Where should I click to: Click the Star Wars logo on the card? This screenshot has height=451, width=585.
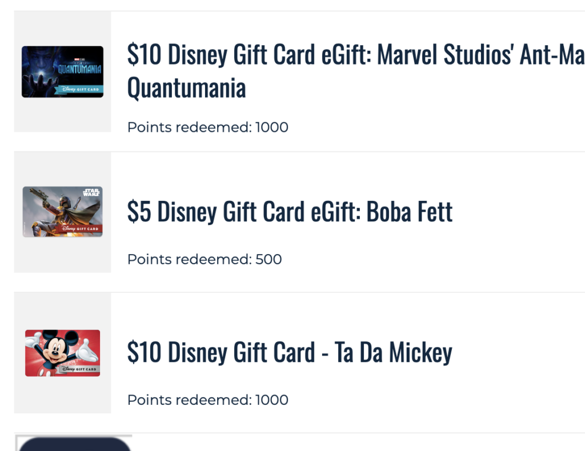[x=91, y=192]
